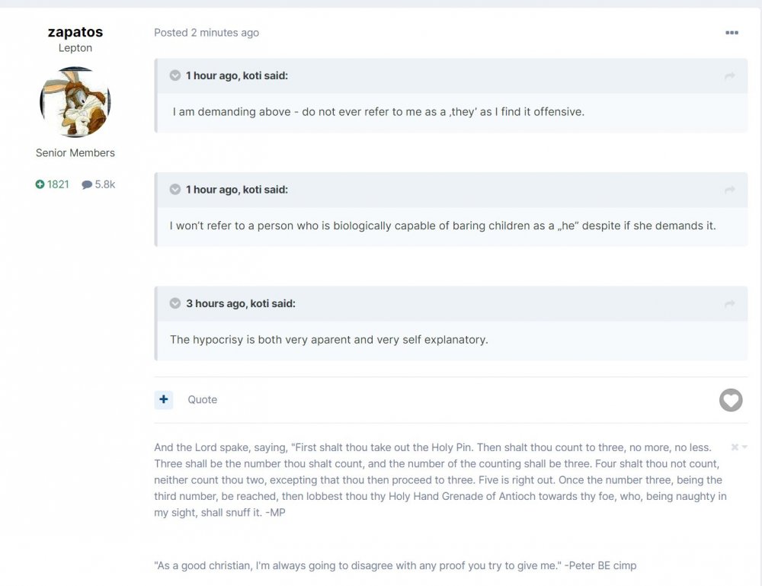Hide the signature with the small X icon

point(735,447)
